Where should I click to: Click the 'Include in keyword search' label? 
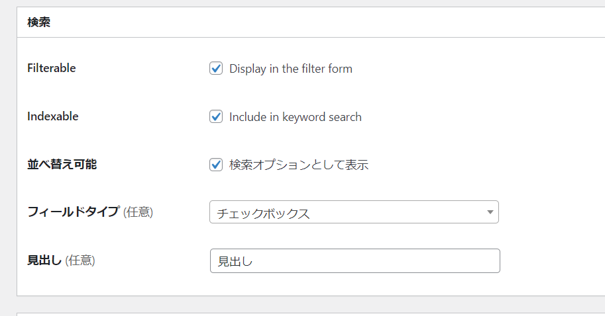click(295, 117)
